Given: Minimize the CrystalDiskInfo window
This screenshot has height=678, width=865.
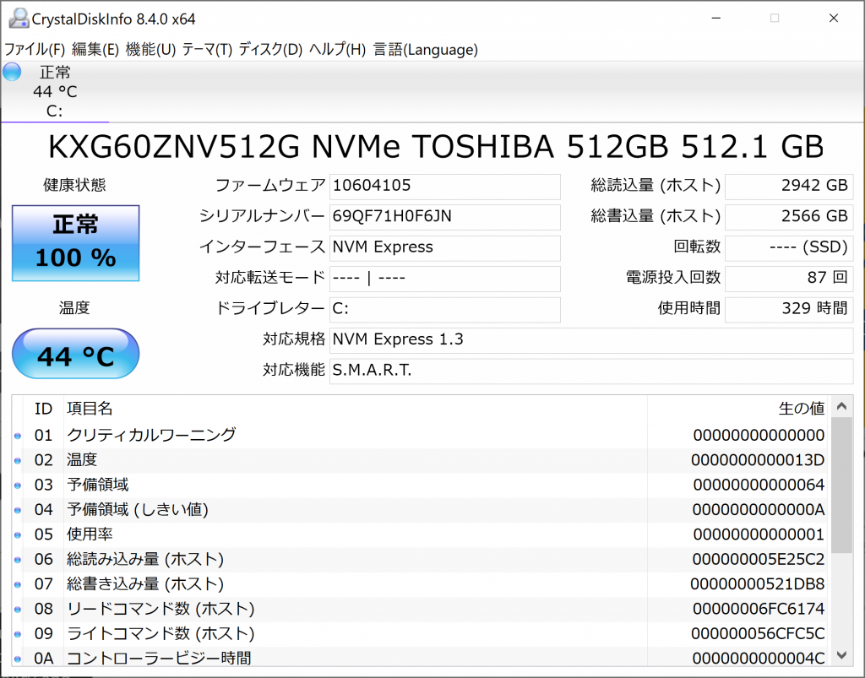Looking at the screenshot, I should tap(716, 19).
